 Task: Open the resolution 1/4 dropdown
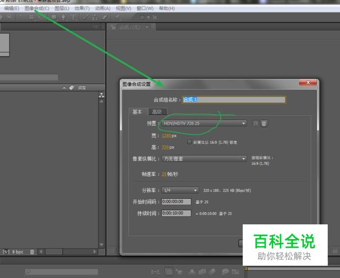click(x=180, y=190)
